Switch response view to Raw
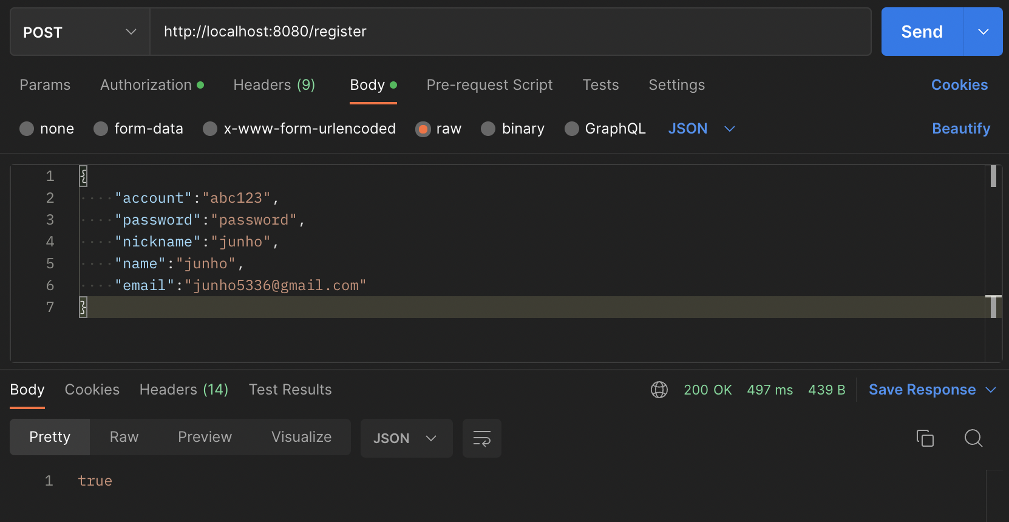Image resolution: width=1009 pixels, height=522 pixels. tap(124, 437)
